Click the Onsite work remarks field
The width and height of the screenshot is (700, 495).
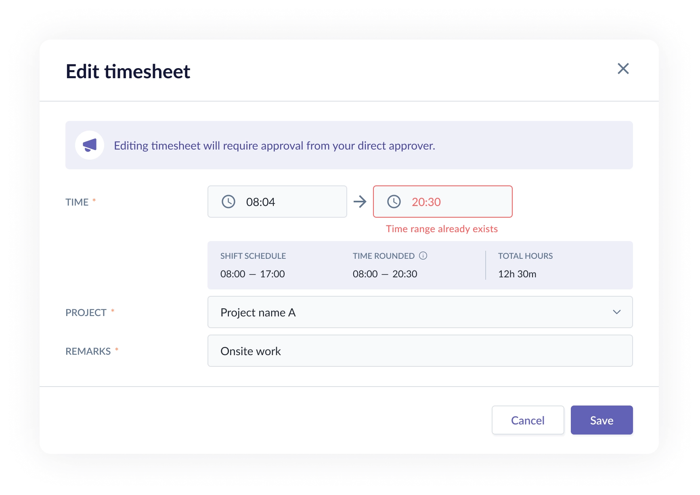click(420, 351)
